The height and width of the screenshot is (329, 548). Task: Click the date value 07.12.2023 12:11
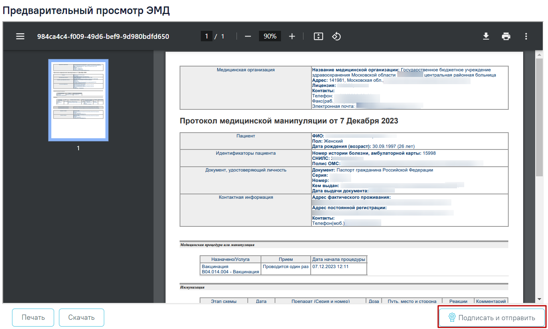tap(330, 266)
